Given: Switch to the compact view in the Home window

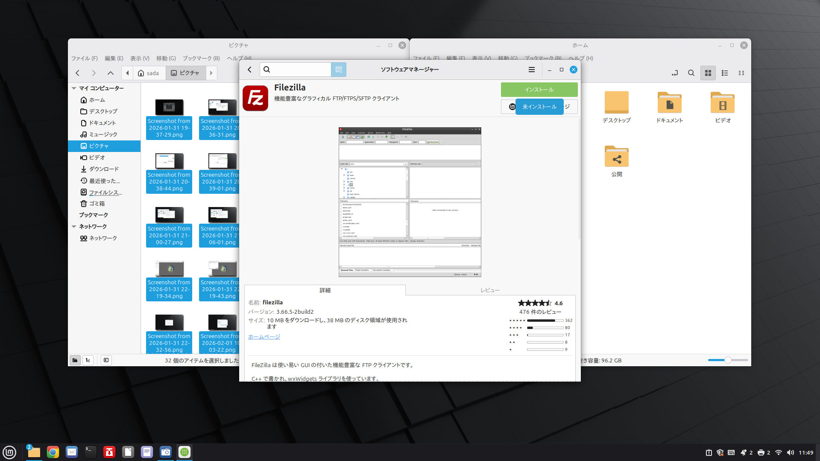Looking at the screenshot, I should pyautogui.click(x=741, y=73).
